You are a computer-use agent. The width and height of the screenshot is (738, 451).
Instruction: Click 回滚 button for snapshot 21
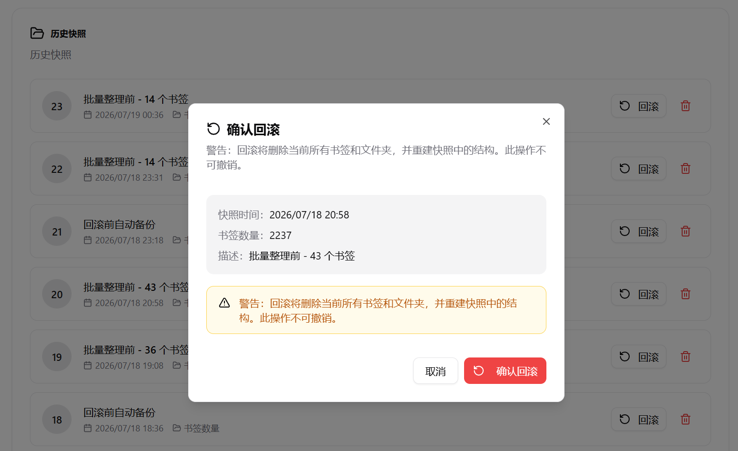tap(639, 231)
